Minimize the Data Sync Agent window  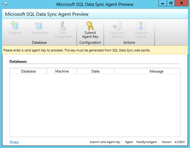coord(163,3)
